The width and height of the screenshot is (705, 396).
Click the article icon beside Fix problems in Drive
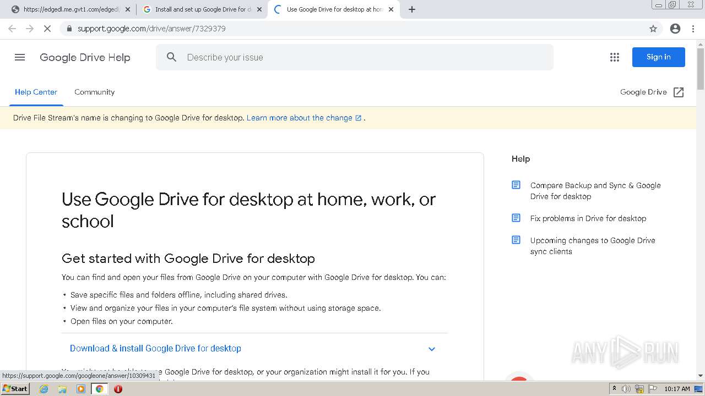click(516, 218)
